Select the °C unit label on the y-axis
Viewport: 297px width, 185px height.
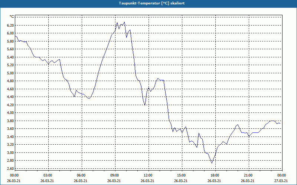click(x=12, y=17)
